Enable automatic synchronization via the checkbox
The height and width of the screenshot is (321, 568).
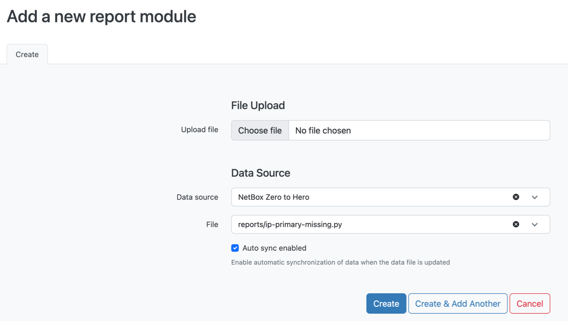tap(235, 248)
